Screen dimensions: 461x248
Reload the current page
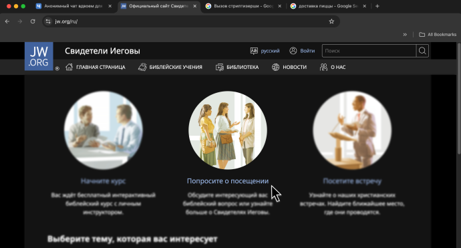pos(33,21)
